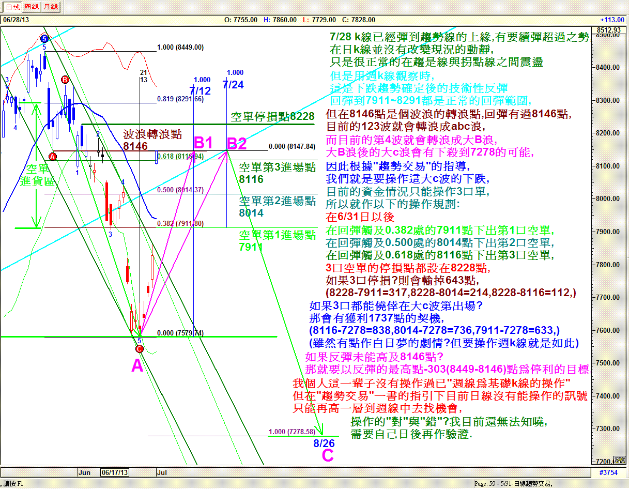Click the 8400.00 price axis label

point(608,67)
